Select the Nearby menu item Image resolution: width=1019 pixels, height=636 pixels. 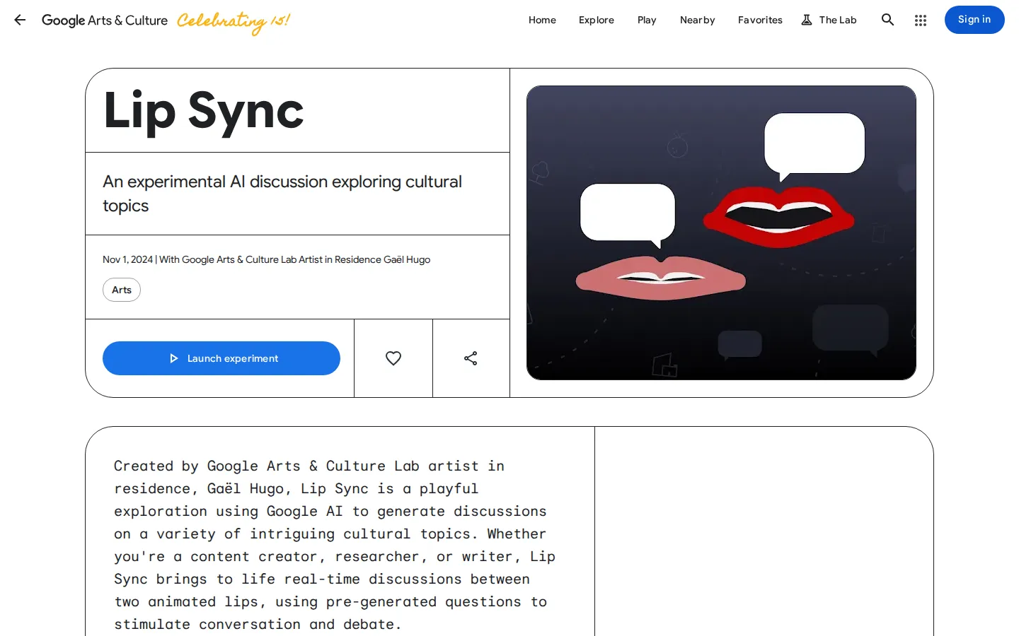pyautogui.click(x=698, y=20)
